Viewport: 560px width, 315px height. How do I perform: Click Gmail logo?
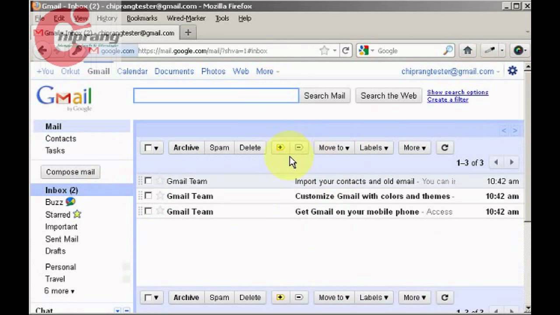(x=64, y=98)
